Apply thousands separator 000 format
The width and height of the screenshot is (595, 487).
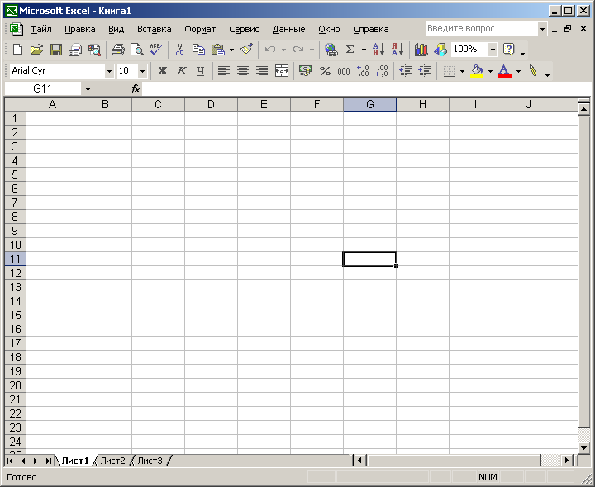coord(344,71)
